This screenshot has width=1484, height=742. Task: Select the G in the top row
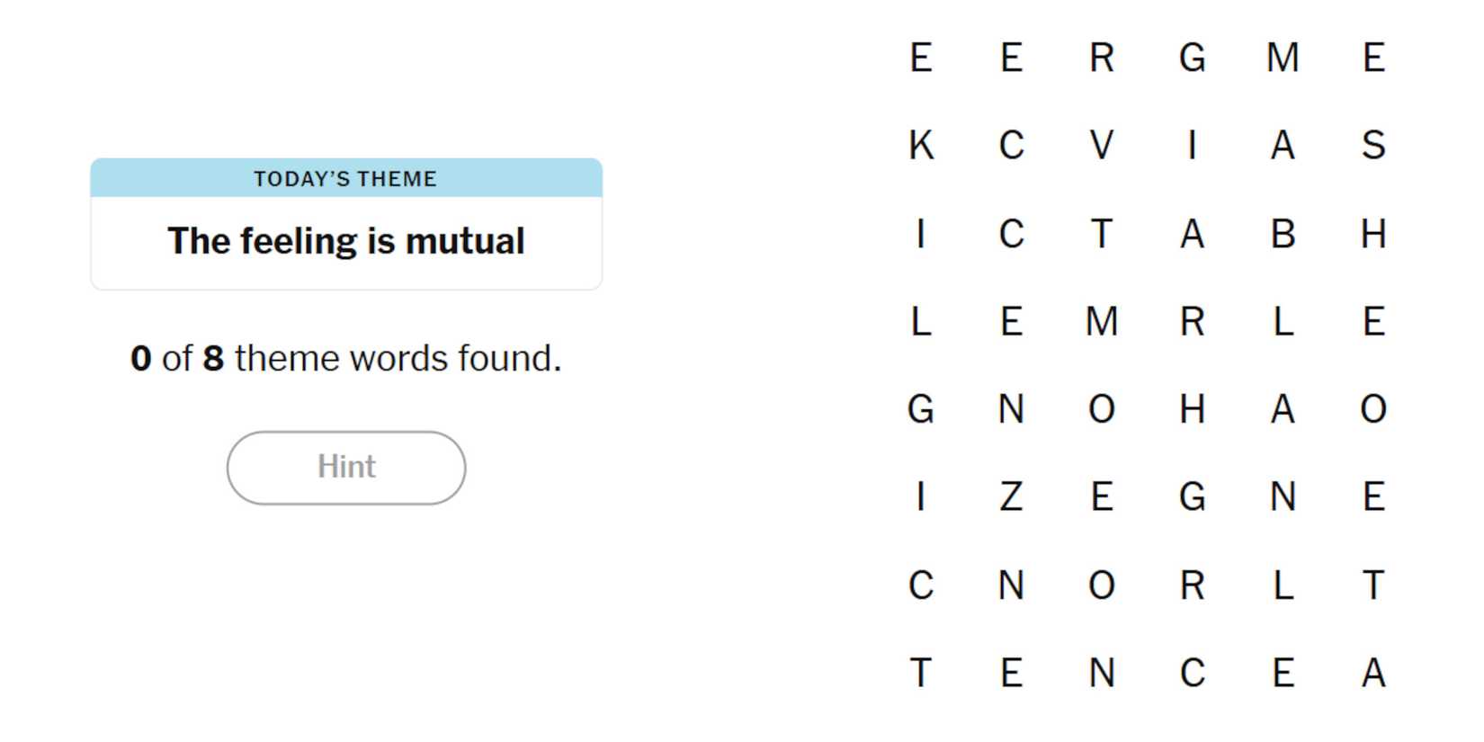tap(1192, 58)
